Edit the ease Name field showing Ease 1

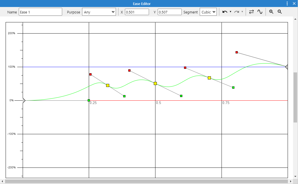[x=40, y=12]
